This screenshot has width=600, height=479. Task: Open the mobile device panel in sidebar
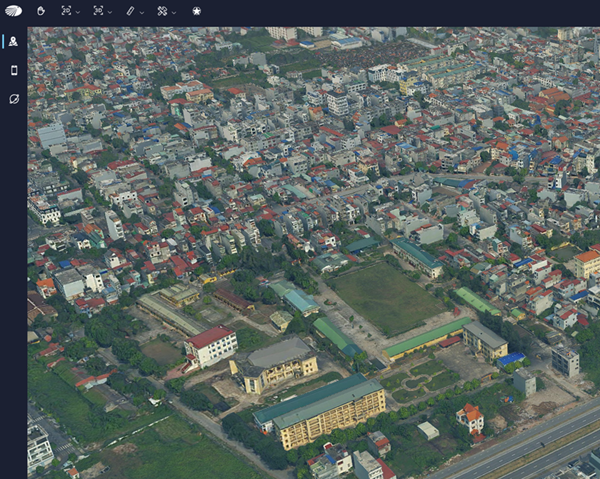[x=14, y=70]
